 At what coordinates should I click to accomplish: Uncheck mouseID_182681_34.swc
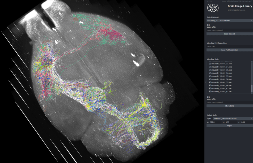click(x=210, y=67)
